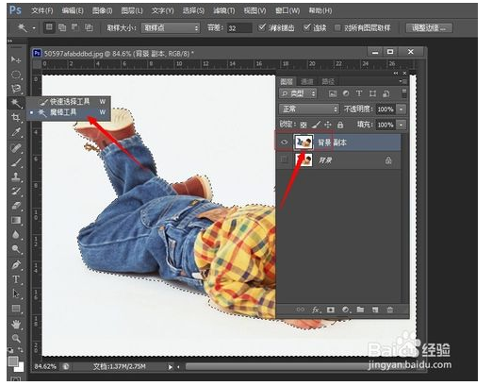Open the 图像(I) menu

coord(102,10)
